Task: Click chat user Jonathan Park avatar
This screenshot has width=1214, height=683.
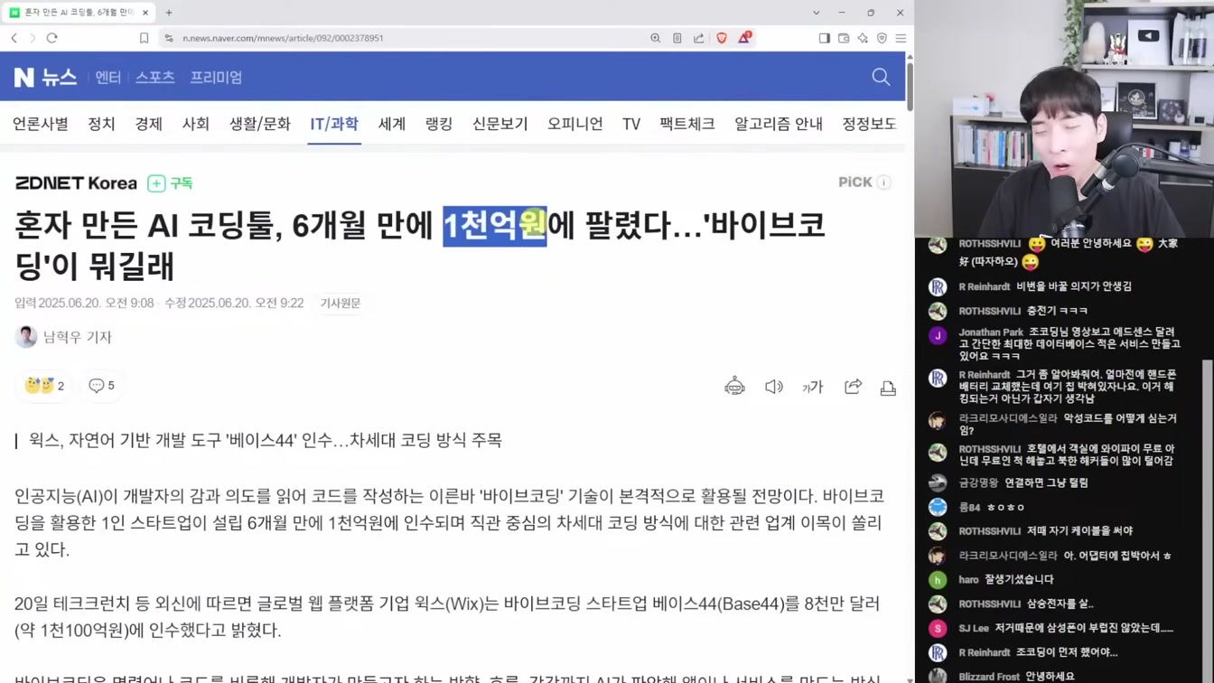Action: [938, 335]
